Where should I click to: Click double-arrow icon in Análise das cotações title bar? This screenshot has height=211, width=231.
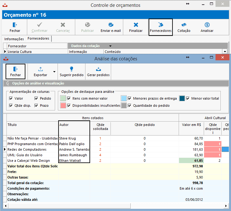(188, 57)
